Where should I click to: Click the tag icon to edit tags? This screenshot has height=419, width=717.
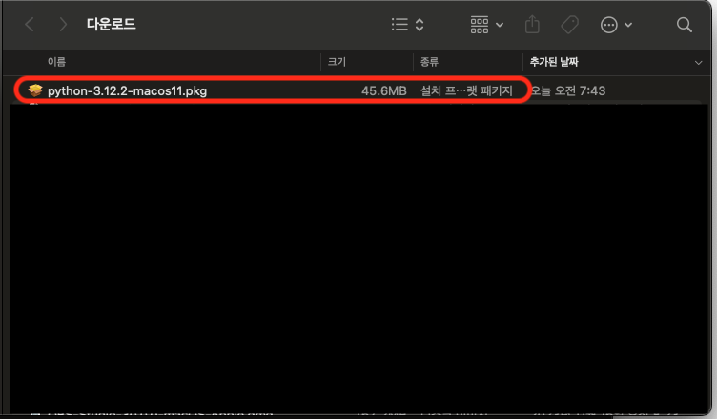[x=570, y=25]
